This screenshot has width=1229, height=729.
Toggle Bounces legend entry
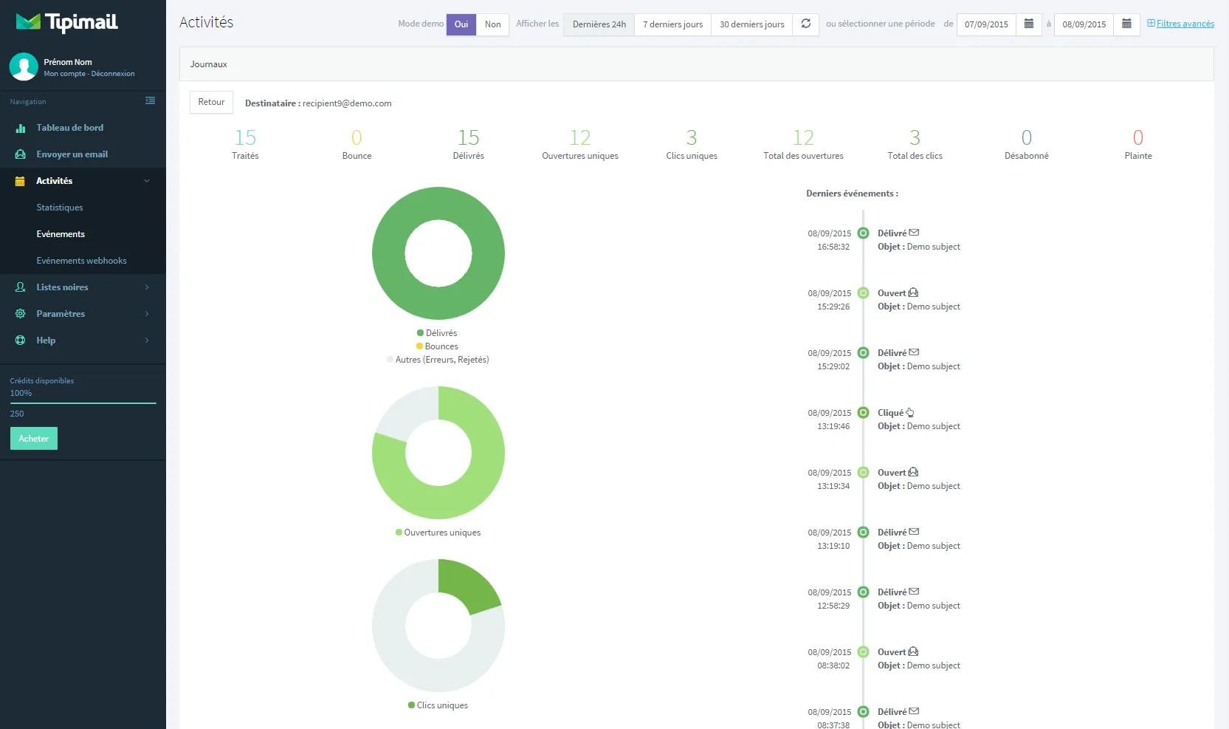pos(437,346)
